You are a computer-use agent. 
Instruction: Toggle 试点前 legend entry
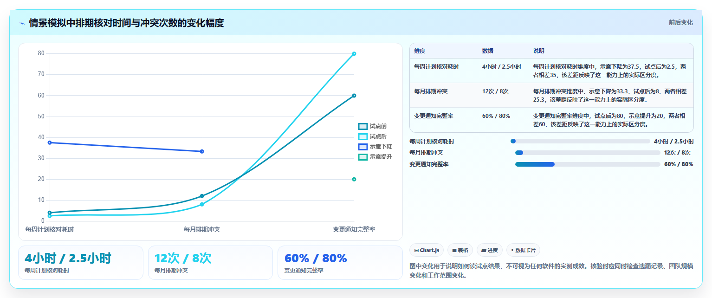pos(372,126)
